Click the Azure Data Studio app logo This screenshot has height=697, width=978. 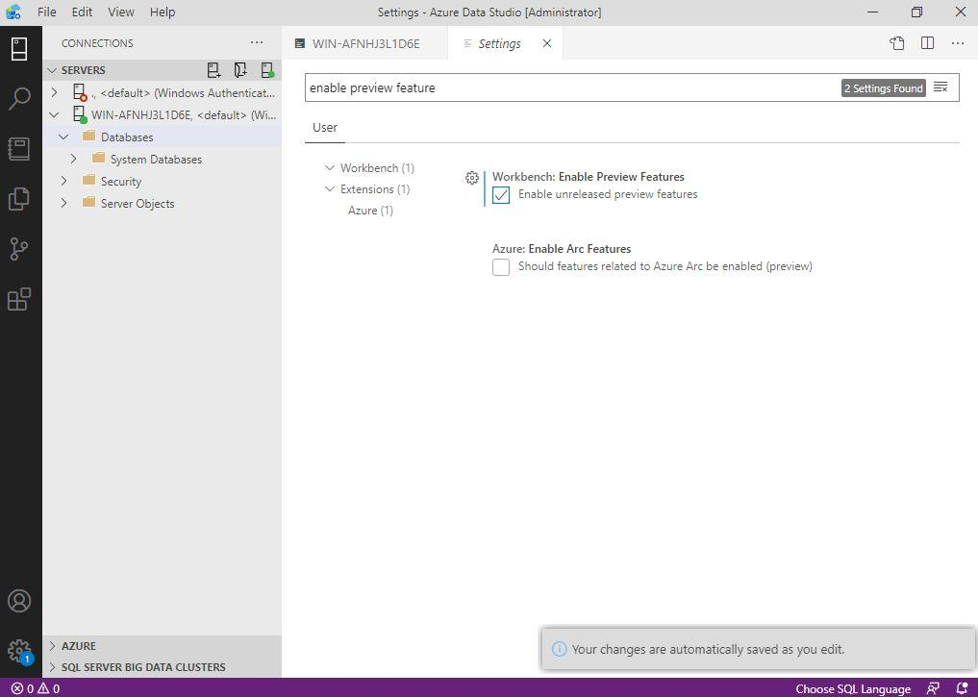point(13,12)
